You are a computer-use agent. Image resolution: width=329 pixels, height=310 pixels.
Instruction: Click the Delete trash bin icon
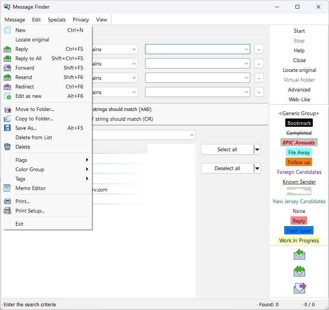click(8, 147)
